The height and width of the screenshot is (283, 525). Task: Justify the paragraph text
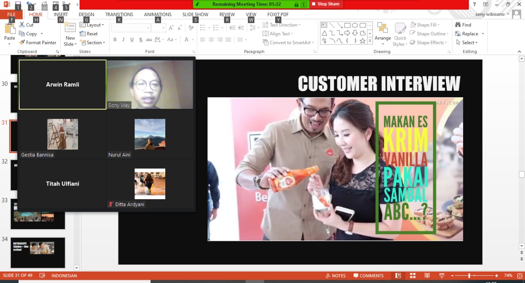pos(228,40)
